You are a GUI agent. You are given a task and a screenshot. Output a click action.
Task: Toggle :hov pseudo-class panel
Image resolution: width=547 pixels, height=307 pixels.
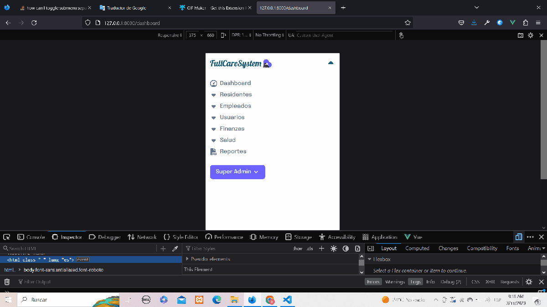click(298, 249)
